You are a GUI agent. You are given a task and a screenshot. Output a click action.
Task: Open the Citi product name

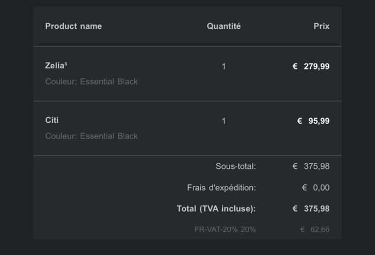(x=52, y=120)
